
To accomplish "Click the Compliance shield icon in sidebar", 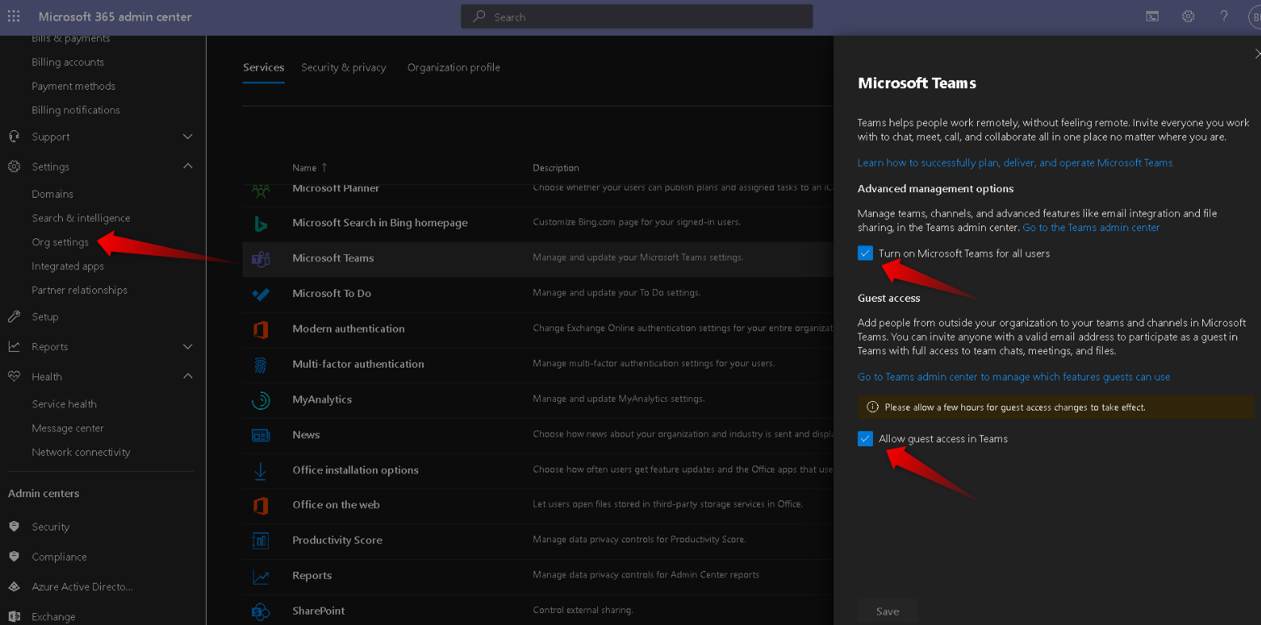I will pyautogui.click(x=14, y=557).
